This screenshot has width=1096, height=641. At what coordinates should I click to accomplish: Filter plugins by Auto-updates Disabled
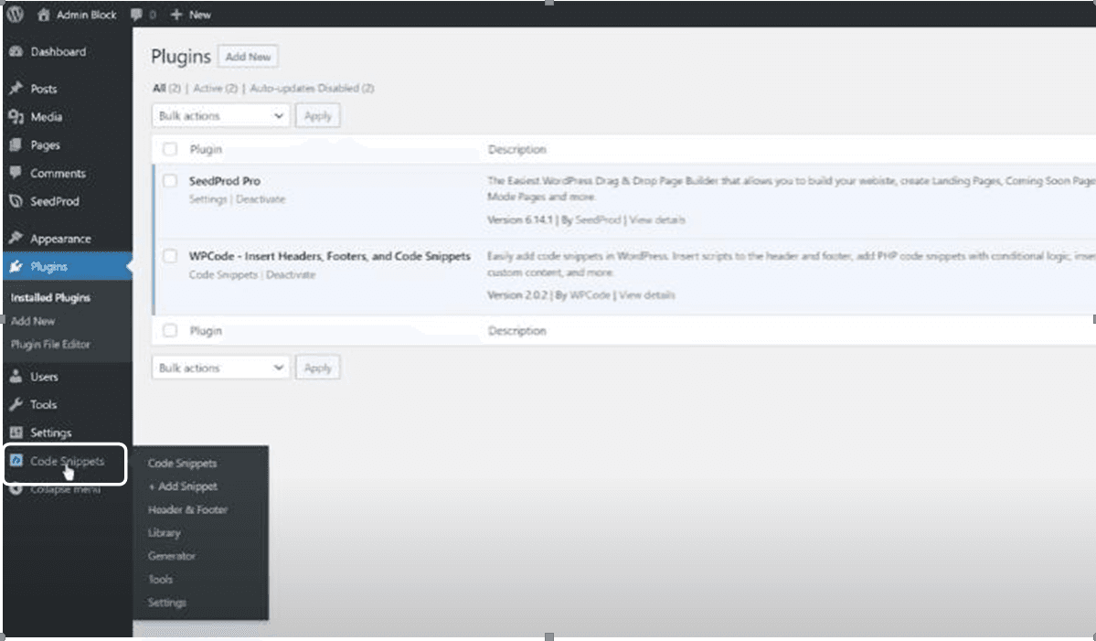[x=311, y=89]
